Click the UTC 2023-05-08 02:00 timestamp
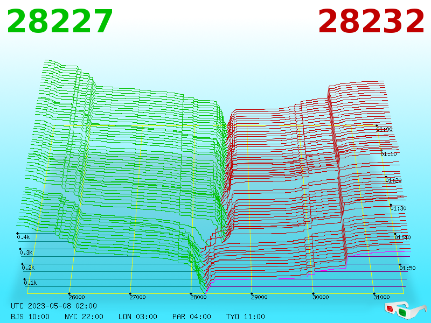Screen dimensions: 431x323 (54, 306)
